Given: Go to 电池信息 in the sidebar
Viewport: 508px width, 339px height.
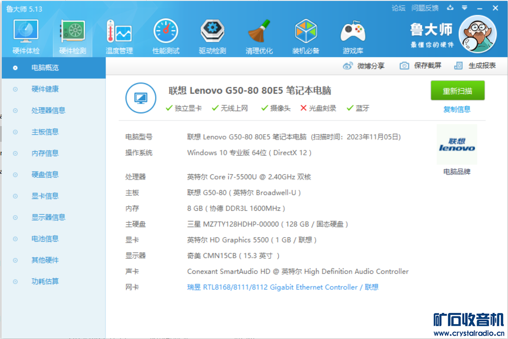Looking at the screenshot, I should click(45, 239).
